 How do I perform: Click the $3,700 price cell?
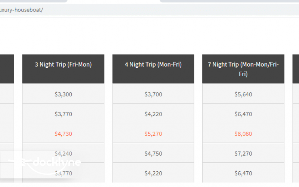coord(153,94)
